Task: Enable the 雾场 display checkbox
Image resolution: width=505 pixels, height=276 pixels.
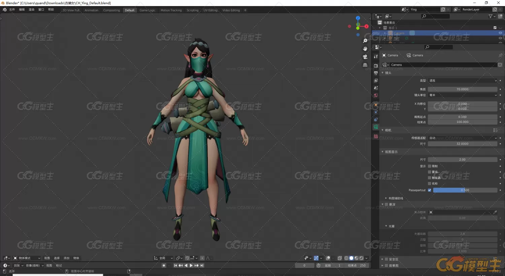Action: 430,172
